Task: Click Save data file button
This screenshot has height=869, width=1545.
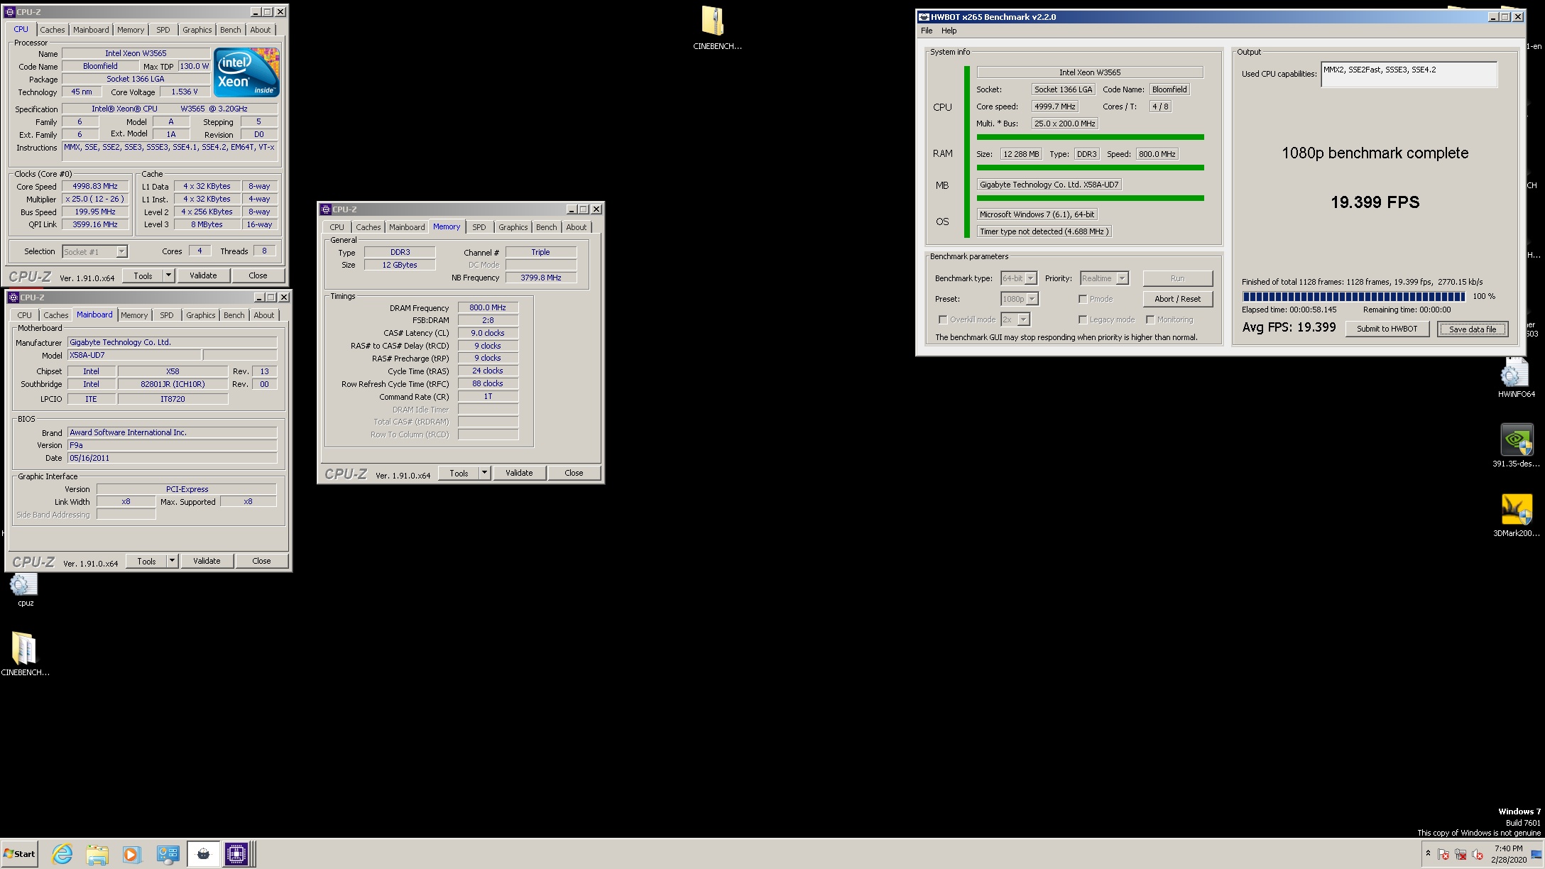Action: [x=1472, y=329]
